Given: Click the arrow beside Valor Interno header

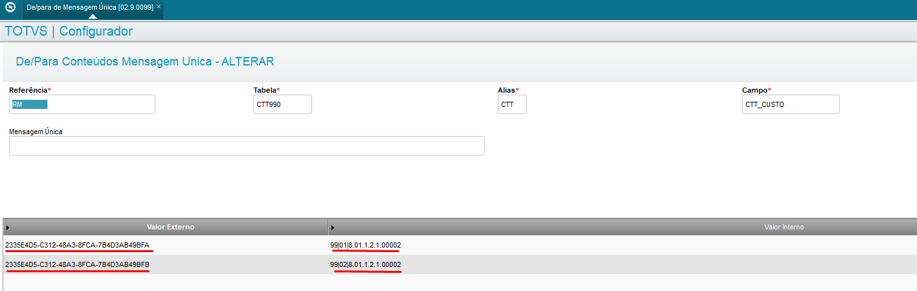Looking at the screenshot, I should click(333, 227).
